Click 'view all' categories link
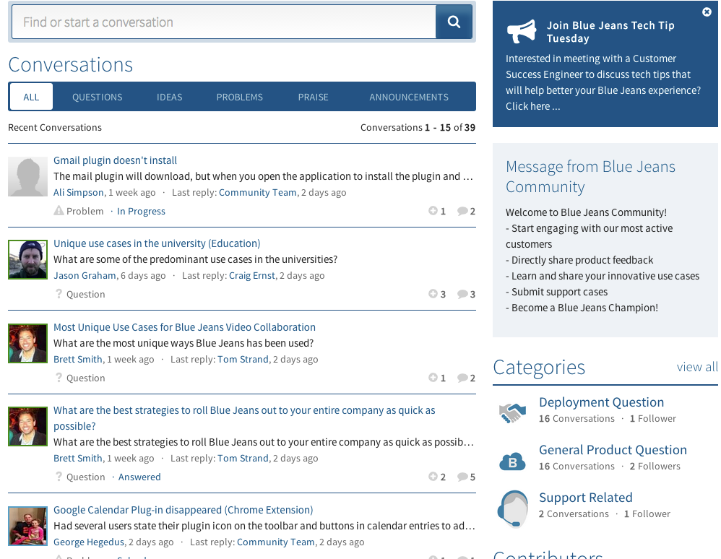 click(696, 367)
